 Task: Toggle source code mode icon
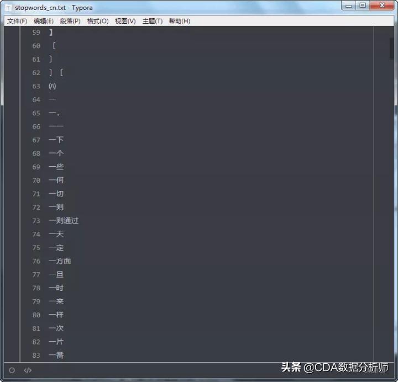click(x=28, y=370)
